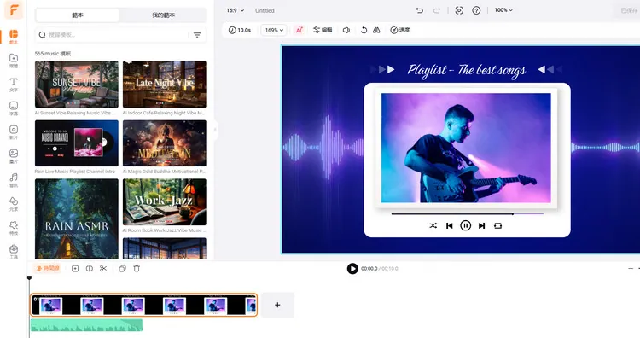Image resolution: width=640 pixels, height=338 pixels.
Task: Select the Rain ASMR template thumbnail
Action: tap(77, 219)
